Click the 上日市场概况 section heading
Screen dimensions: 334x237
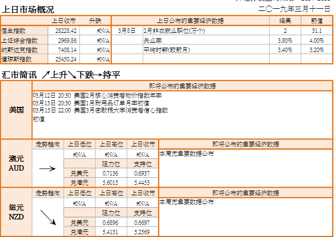[x=28, y=9]
